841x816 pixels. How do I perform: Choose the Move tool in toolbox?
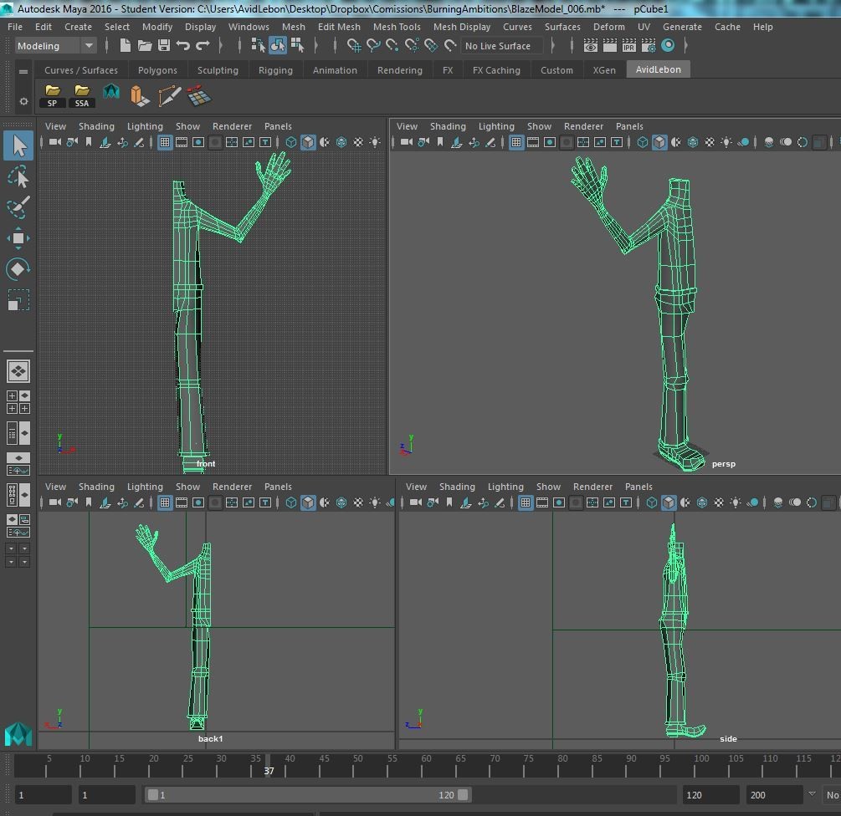pyautogui.click(x=18, y=238)
